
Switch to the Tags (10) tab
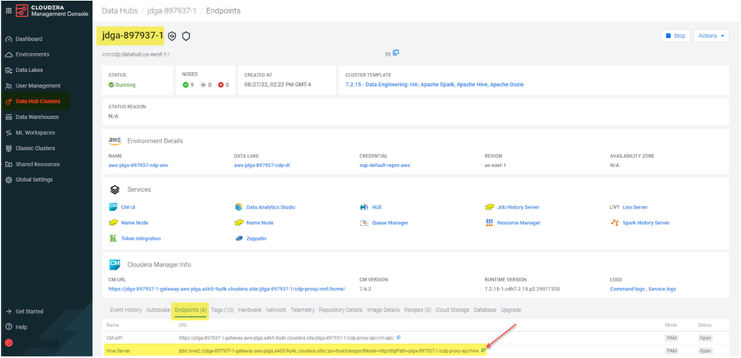(222, 310)
